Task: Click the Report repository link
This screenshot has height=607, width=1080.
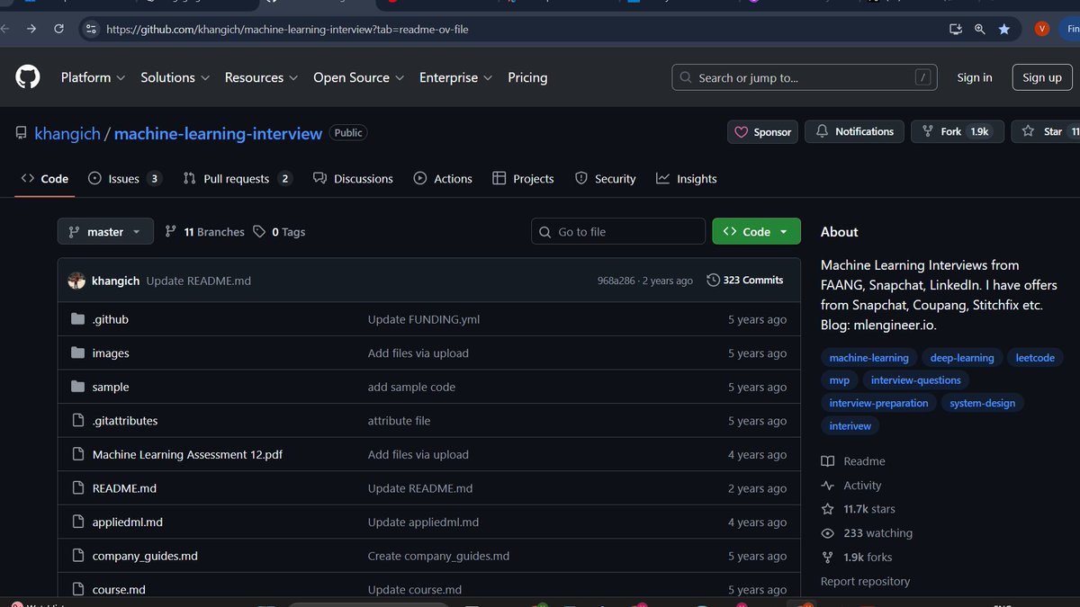Action: pyautogui.click(x=865, y=581)
